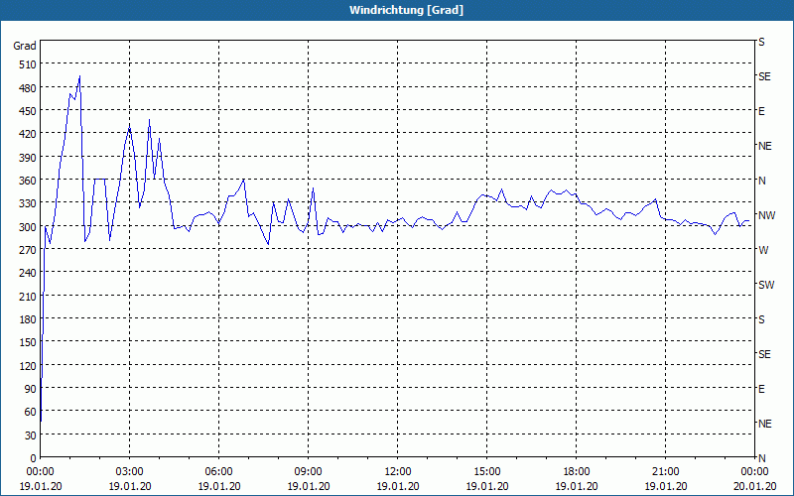This screenshot has height=496, width=794.
Task: Click the "19.01.20" date under 21:00
Action: click(665, 486)
